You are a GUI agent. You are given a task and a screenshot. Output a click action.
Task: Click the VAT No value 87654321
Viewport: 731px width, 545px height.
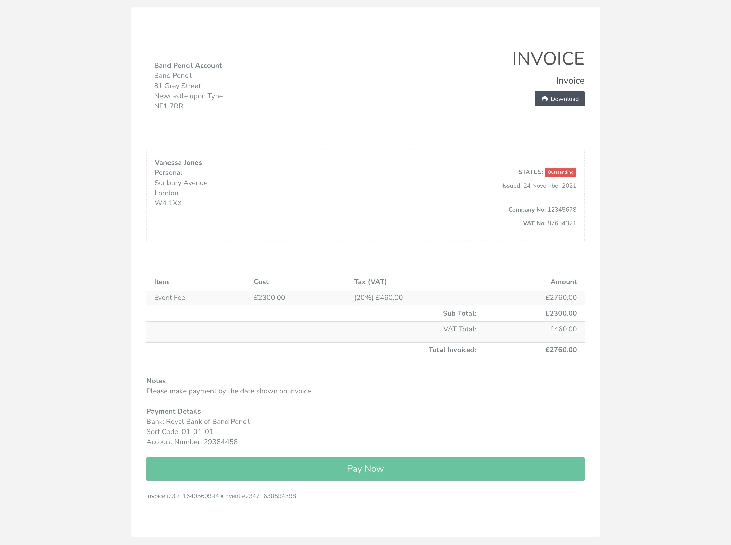tap(562, 223)
